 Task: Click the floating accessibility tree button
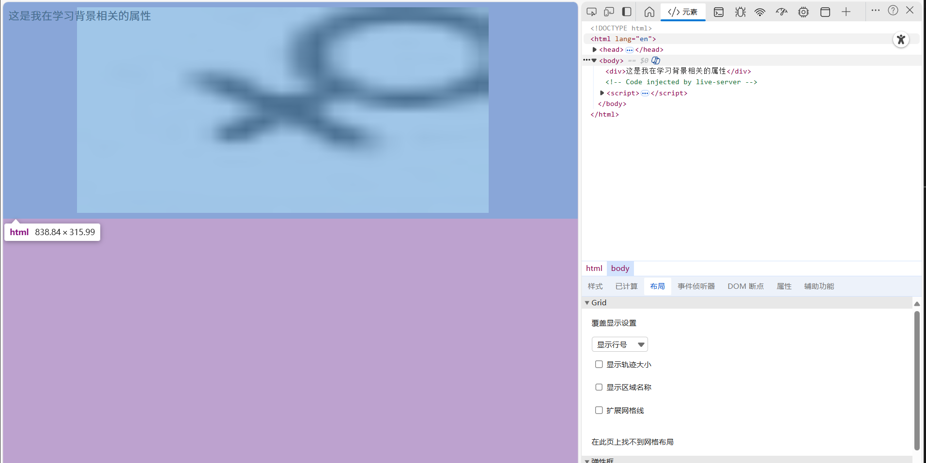tap(901, 40)
